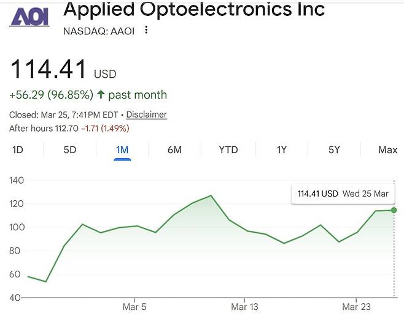
Task: Click the Mar 13 axis label
Action: tap(244, 306)
